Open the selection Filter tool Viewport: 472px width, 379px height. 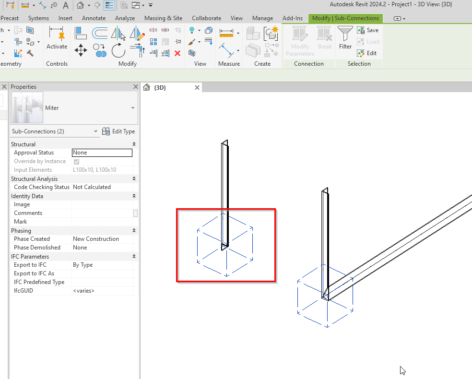coord(344,38)
